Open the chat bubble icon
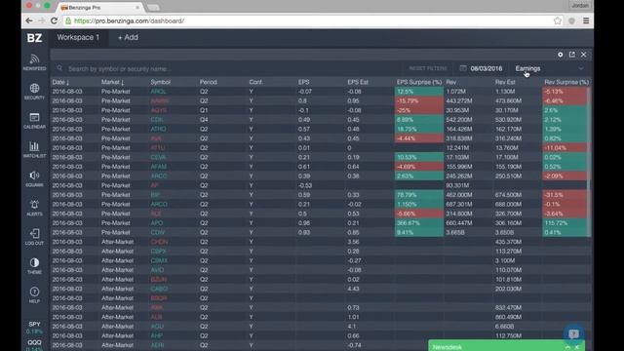The height and width of the screenshot is (351, 624). (574, 333)
